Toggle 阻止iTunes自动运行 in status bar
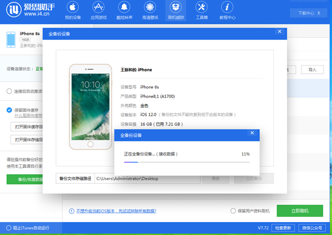Image resolution: width=332 pixels, height=235 pixels. pos(8,228)
